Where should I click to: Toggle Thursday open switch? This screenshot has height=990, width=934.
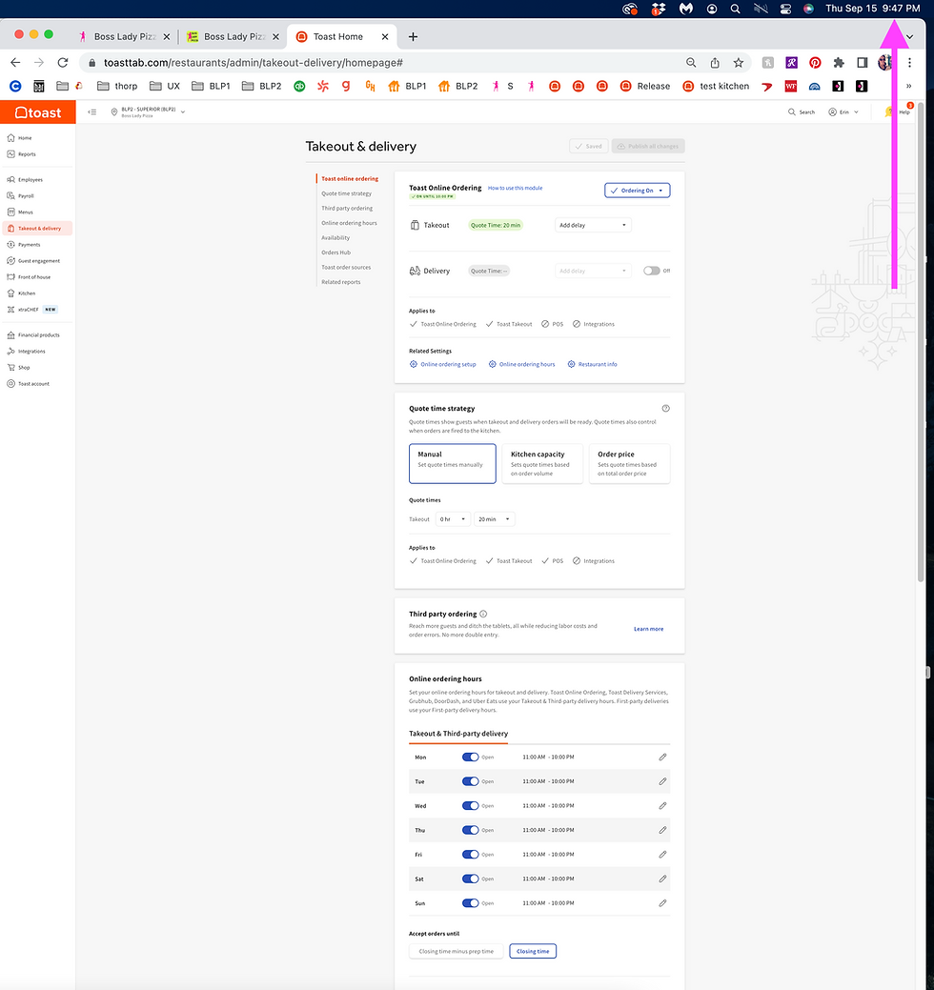pos(471,830)
